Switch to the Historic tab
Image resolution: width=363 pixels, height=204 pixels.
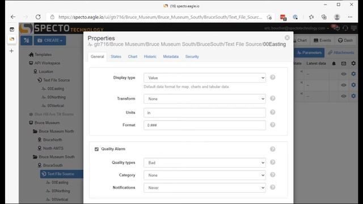point(150,57)
